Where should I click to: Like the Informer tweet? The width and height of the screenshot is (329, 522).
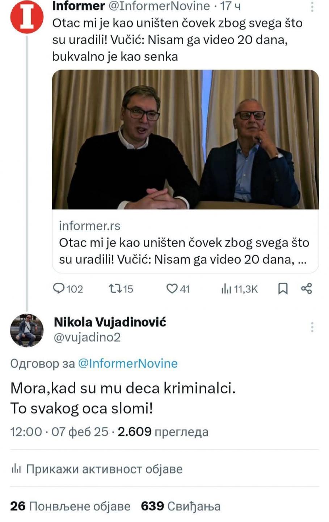point(172,289)
